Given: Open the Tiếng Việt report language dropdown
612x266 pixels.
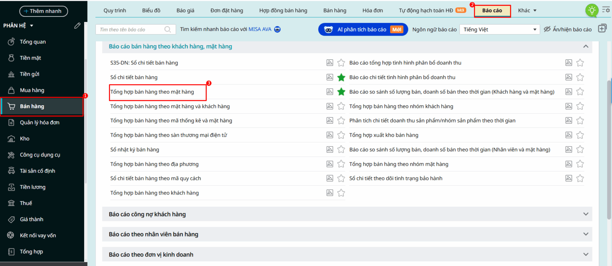Looking at the screenshot, I should 500,29.
